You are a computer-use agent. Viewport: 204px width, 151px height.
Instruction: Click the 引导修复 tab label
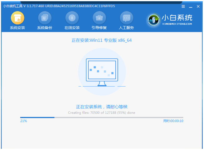point(99,28)
